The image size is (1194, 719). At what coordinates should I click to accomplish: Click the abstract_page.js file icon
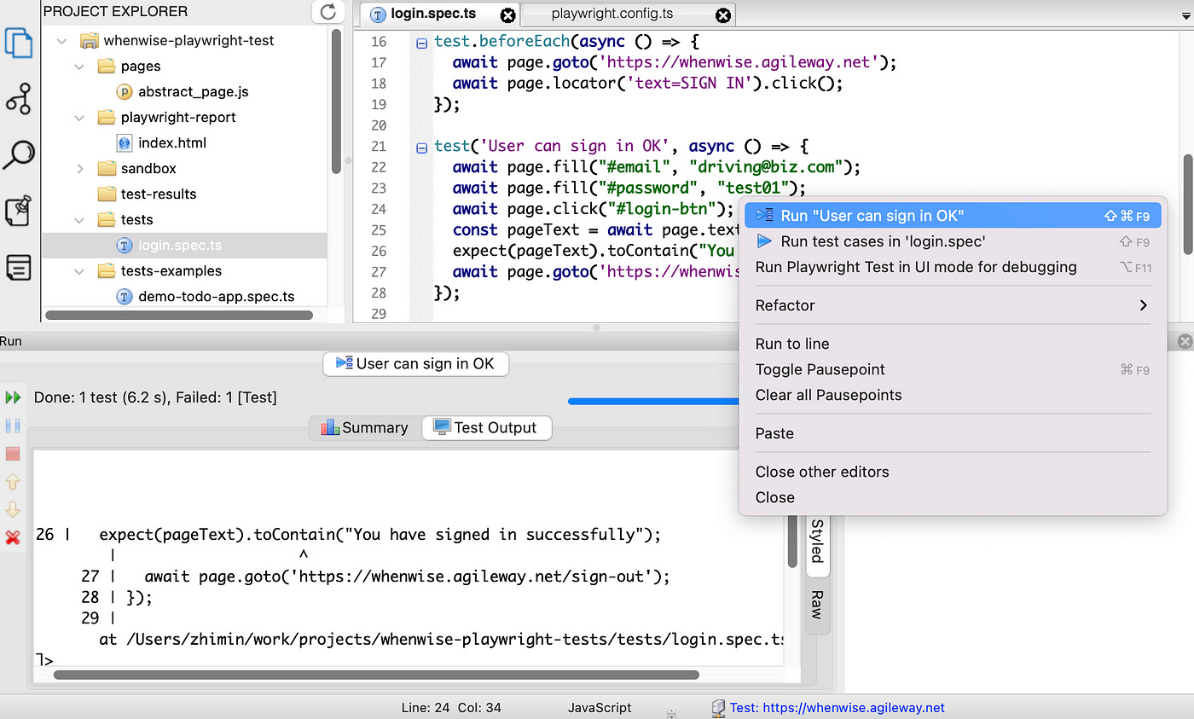(125, 92)
